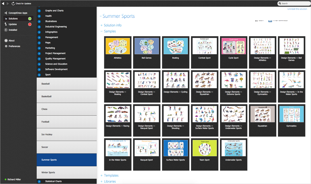
Task: Click the Summer Sports list item
Action: tap(67, 160)
